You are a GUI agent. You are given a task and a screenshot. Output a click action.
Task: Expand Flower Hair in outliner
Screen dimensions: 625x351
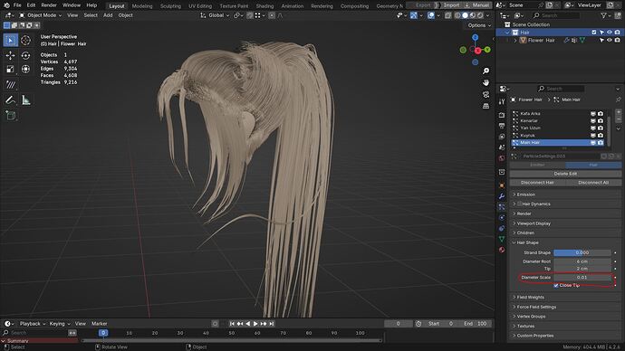[515, 40]
